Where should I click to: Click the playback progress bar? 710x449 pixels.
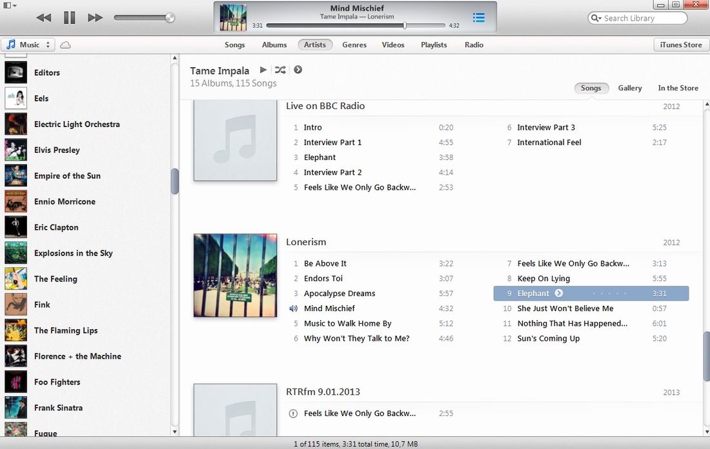click(356, 25)
